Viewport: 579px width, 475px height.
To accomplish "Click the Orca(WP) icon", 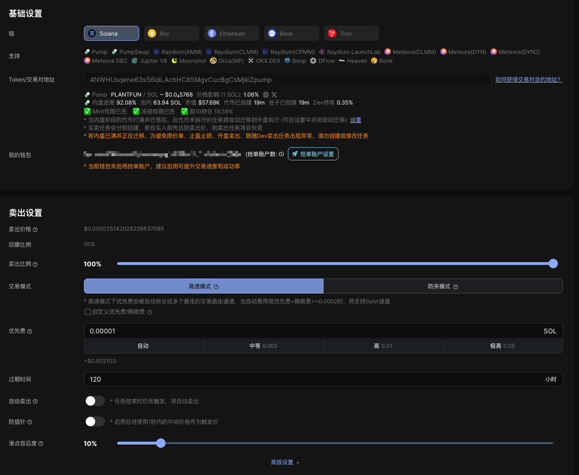I will click(x=213, y=61).
